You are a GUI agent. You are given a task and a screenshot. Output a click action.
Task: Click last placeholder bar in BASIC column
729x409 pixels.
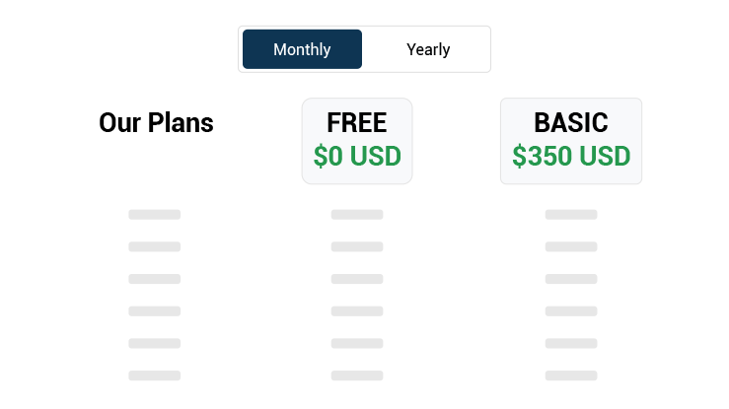[x=571, y=375]
